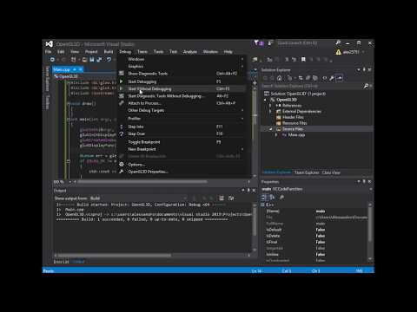Expand Other Debug Targets submenu
417x312 pixels.
[182, 110]
